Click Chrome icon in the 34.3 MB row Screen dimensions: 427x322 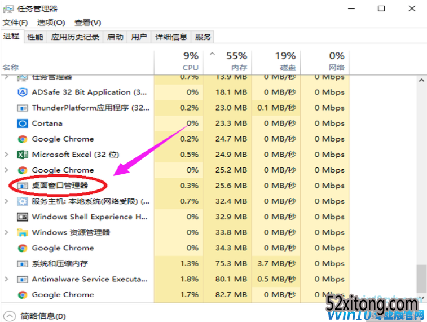point(23,248)
